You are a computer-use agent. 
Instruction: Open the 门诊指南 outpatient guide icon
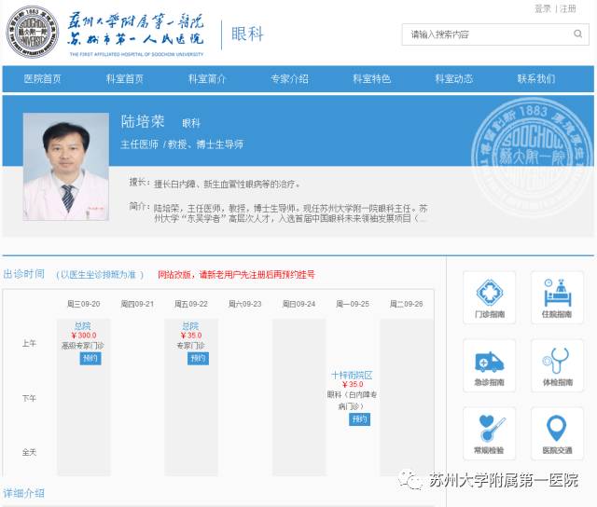[x=489, y=297]
